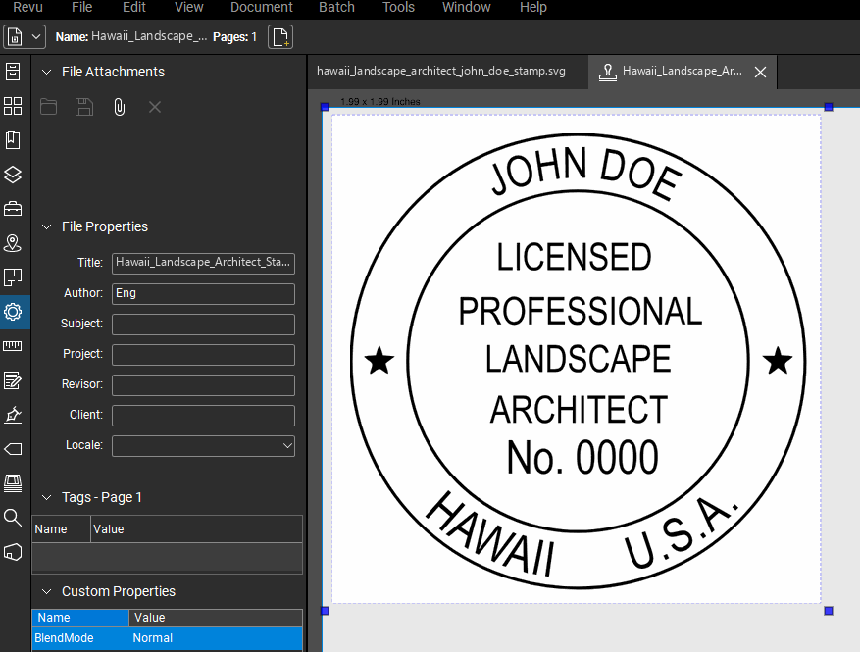The height and width of the screenshot is (652, 860).
Task: Click the Author field containing Eng
Action: tap(204, 294)
